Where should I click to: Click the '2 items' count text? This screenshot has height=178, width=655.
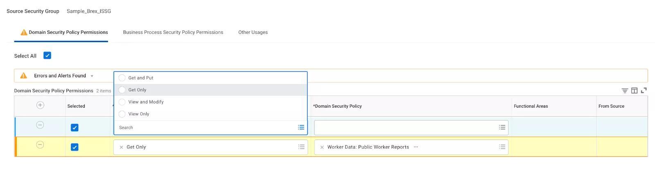[104, 91]
